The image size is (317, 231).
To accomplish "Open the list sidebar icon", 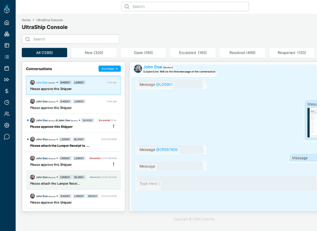I will (7, 57).
